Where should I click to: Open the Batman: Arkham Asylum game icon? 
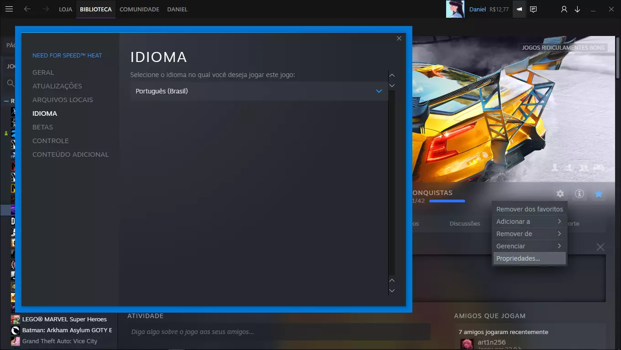click(x=16, y=330)
